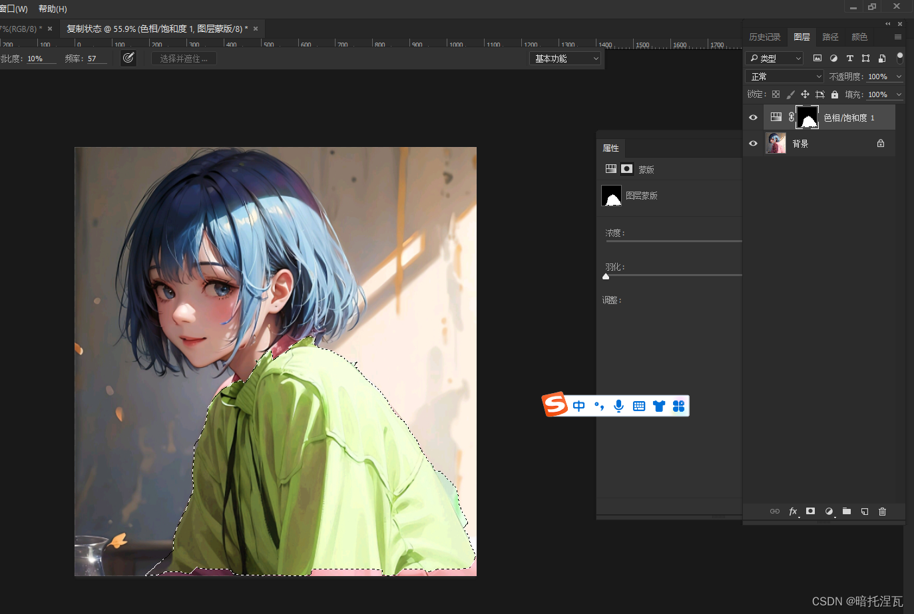The height and width of the screenshot is (614, 914).
Task: Close the 复制状态 document tab
Action: 256,29
